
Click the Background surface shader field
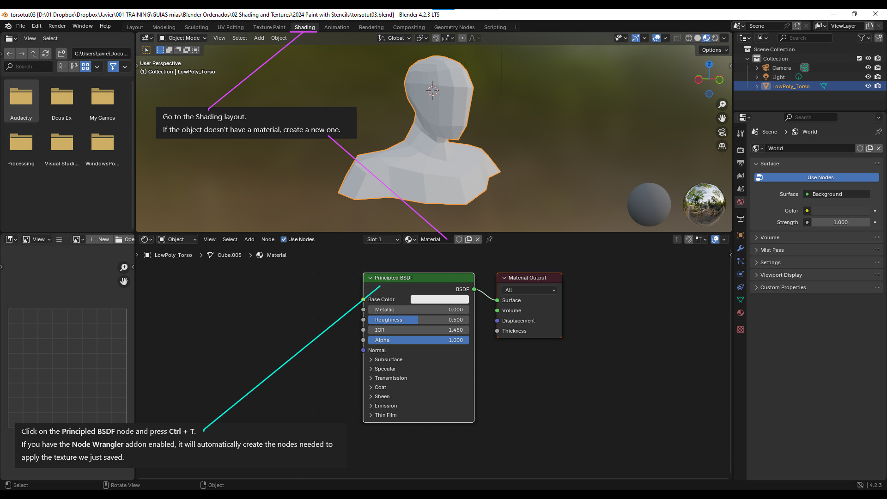pyautogui.click(x=836, y=194)
